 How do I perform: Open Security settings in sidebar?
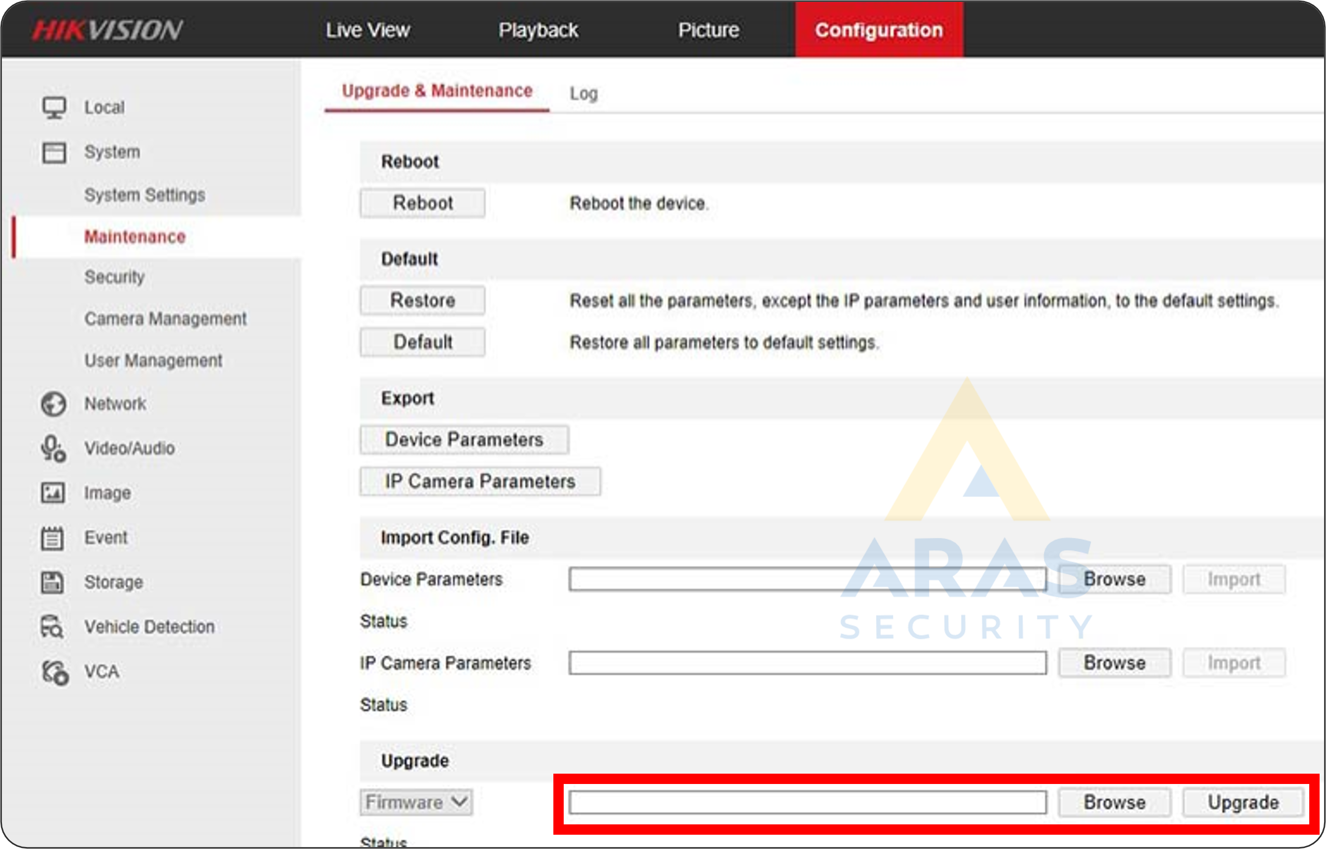click(114, 277)
